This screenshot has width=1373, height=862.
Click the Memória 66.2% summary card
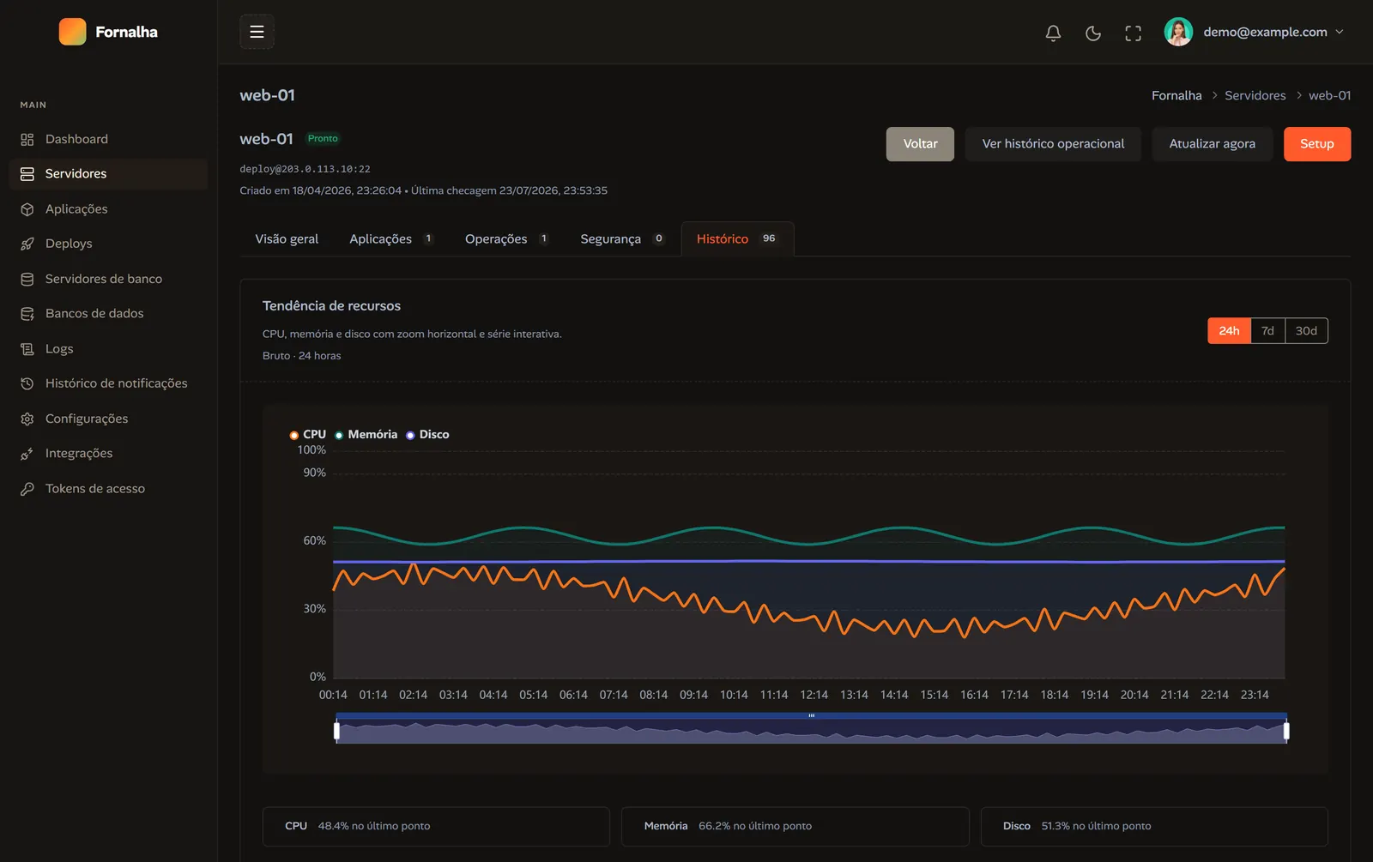795,826
